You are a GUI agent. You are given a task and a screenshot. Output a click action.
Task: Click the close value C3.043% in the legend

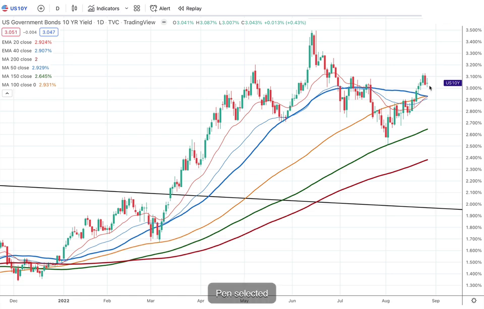252,23
